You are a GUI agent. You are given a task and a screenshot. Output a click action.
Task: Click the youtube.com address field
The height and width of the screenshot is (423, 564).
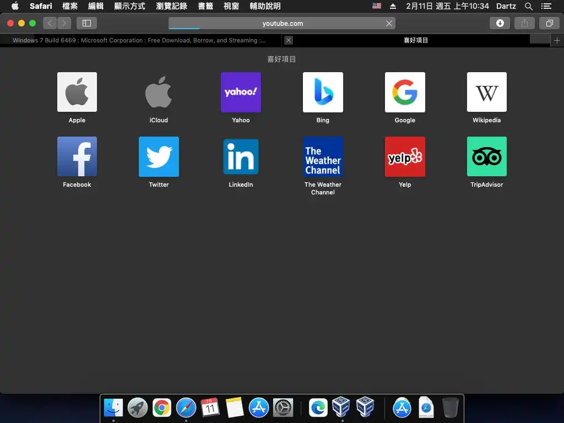(x=282, y=23)
